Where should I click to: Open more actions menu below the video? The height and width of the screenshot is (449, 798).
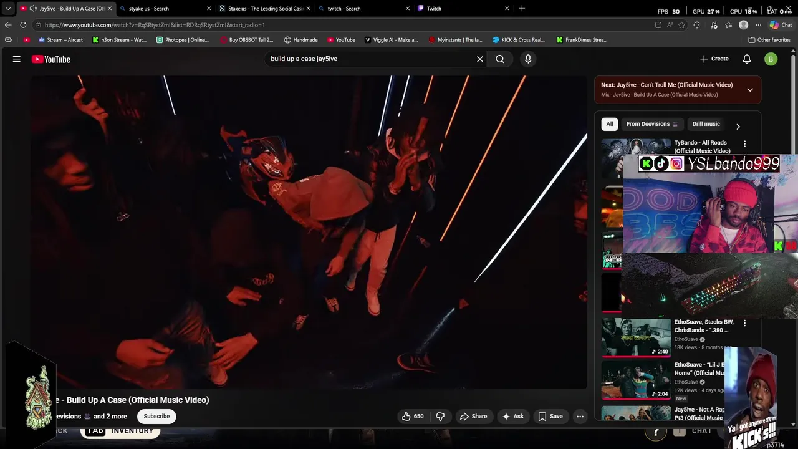coord(580,416)
